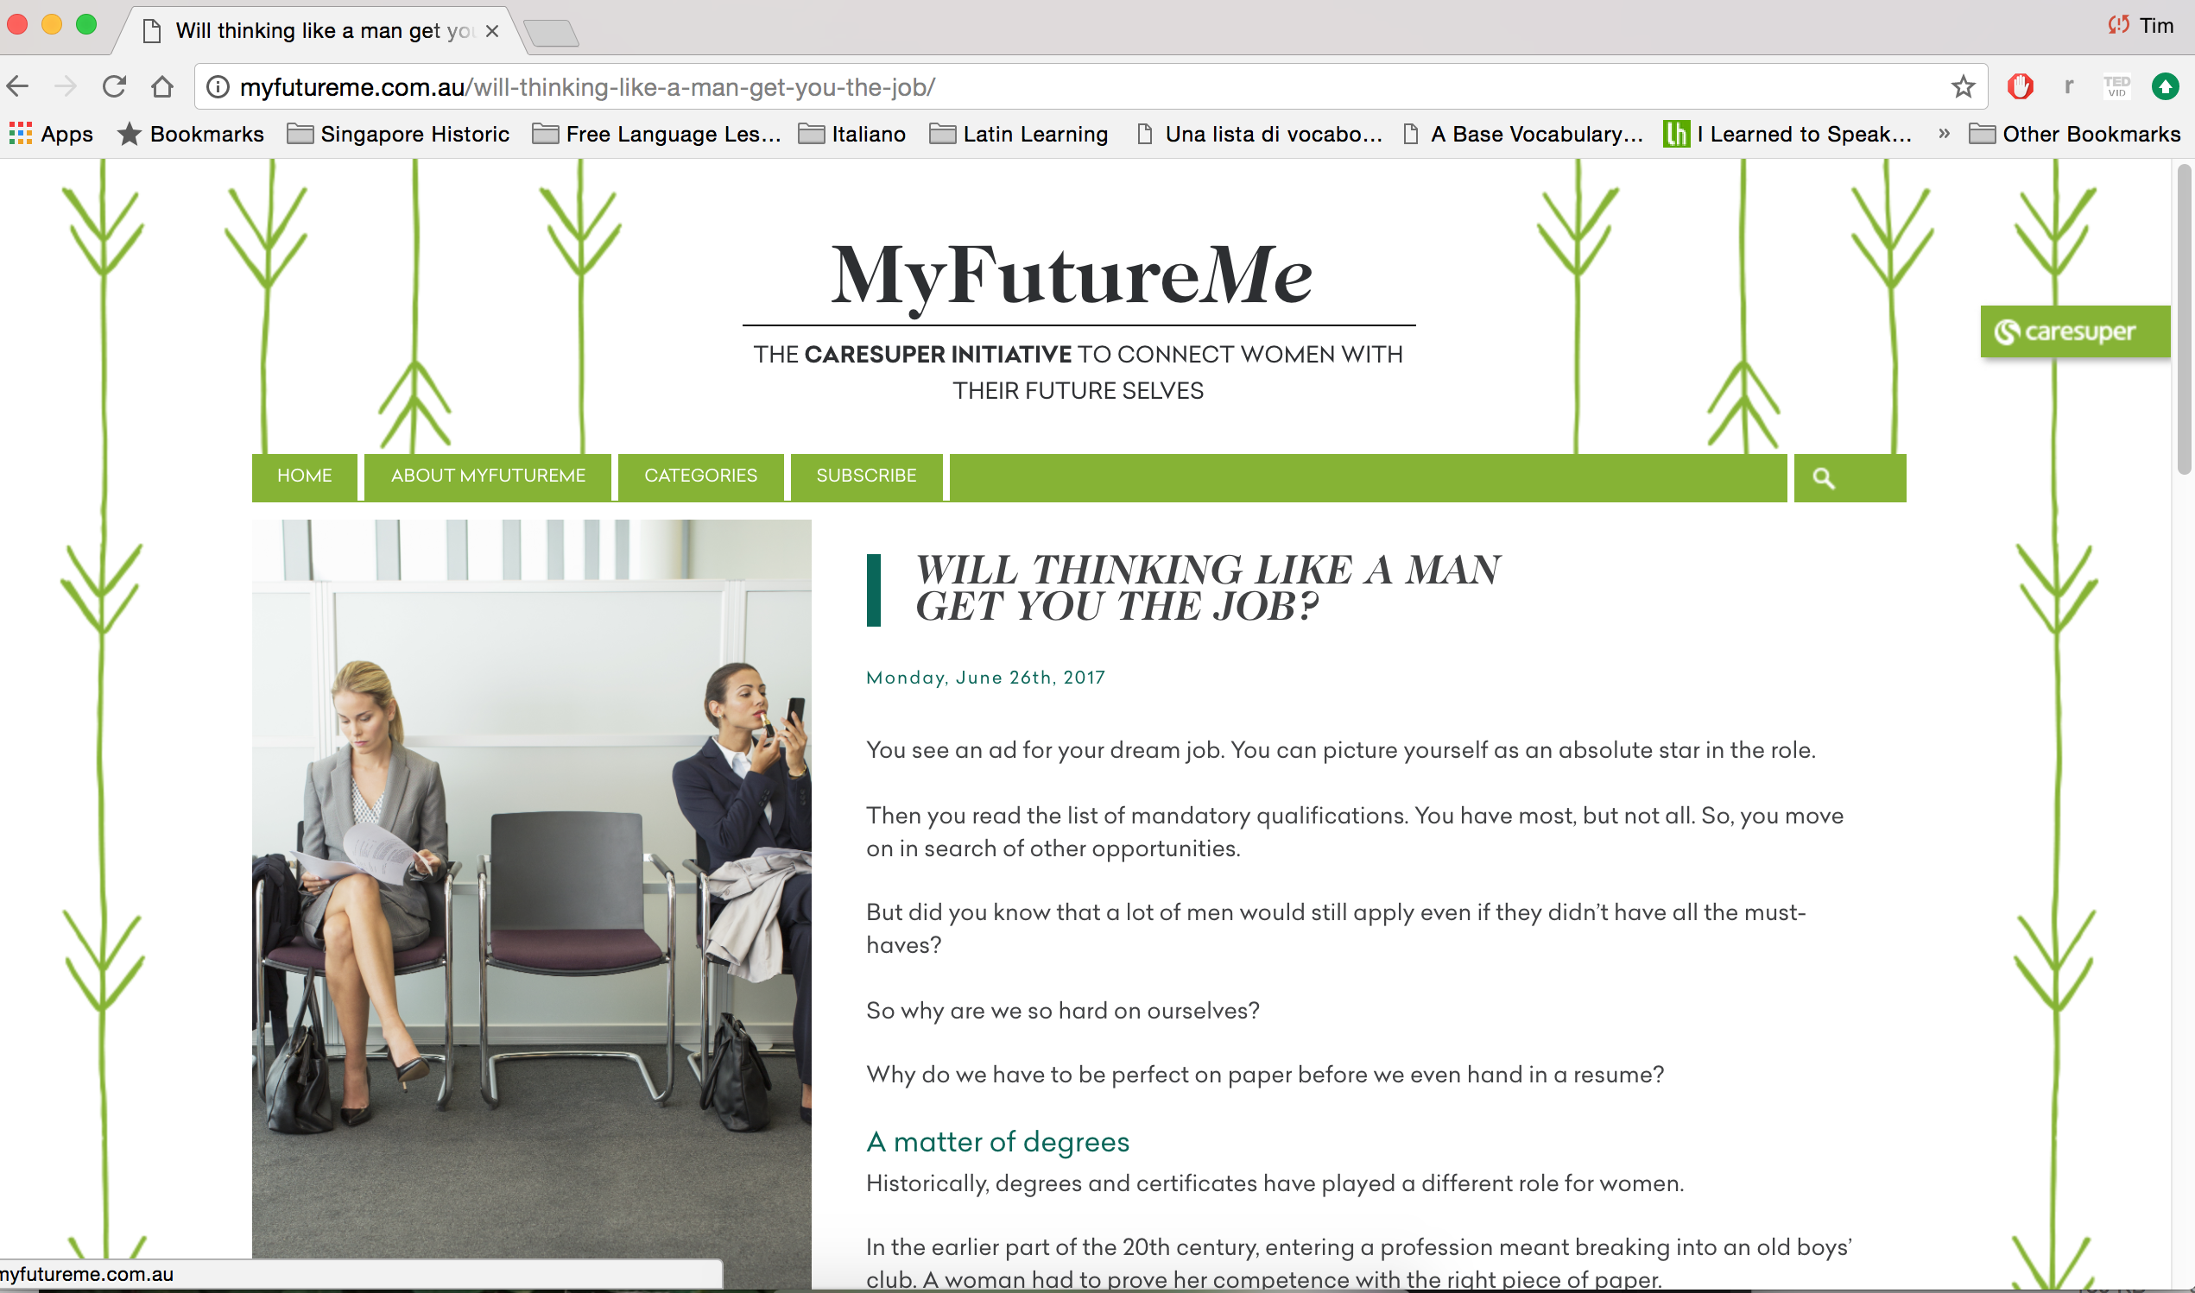Open the red ad-blocker extension icon
Screen dimensions: 2195x1293
coord(2020,86)
